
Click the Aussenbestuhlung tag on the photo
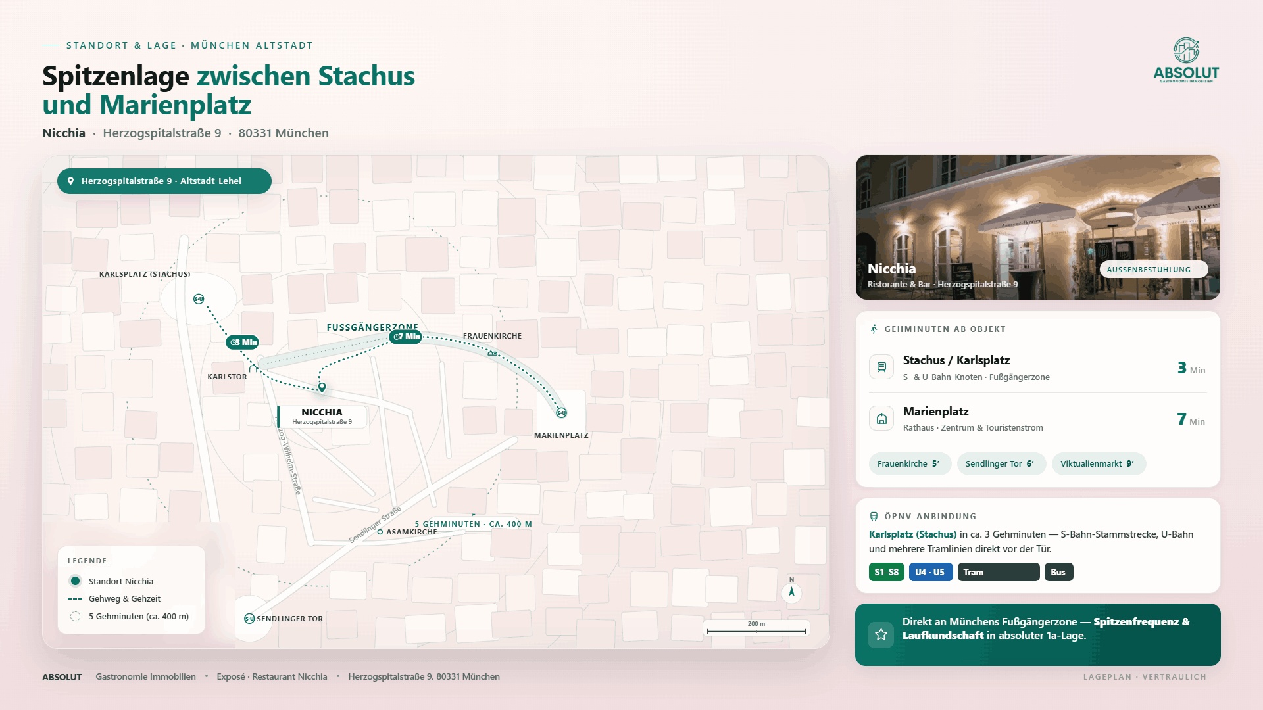click(1153, 270)
